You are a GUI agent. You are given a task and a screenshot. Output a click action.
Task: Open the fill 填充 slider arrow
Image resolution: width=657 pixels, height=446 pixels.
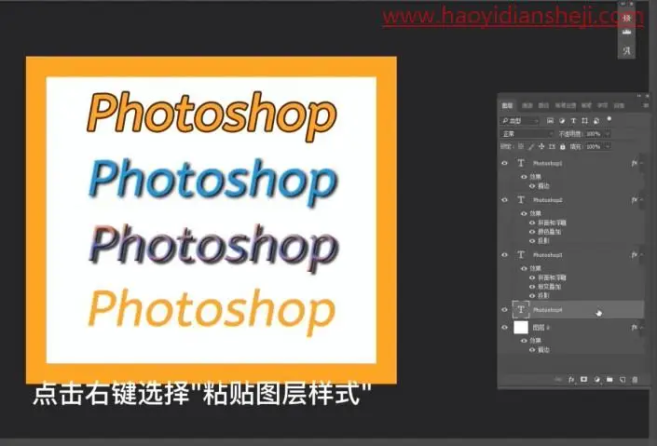pyautogui.click(x=607, y=146)
